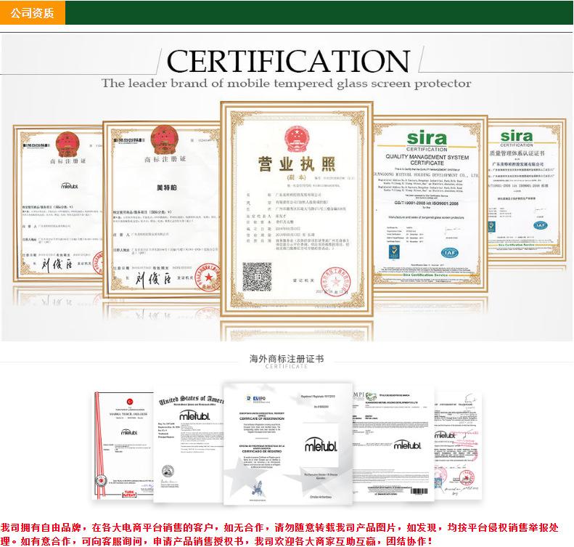Click the green sira logo on the English certificate
The width and height of the screenshot is (574, 547).
(x=427, y=138)
